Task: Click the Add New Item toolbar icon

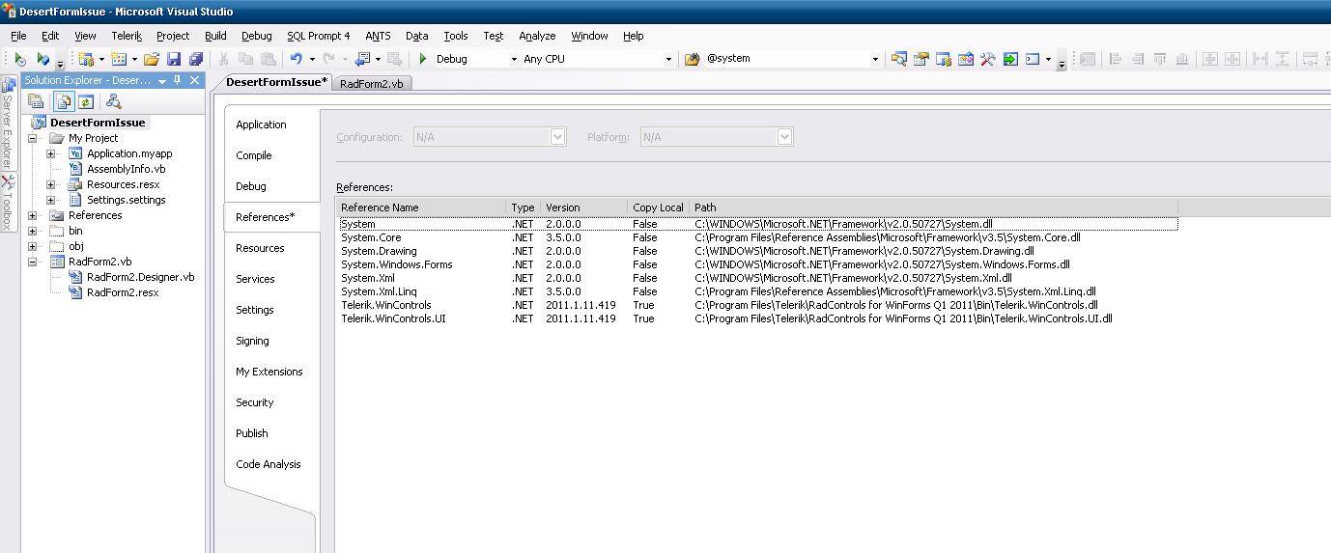Action: click(x=118, y=59)
